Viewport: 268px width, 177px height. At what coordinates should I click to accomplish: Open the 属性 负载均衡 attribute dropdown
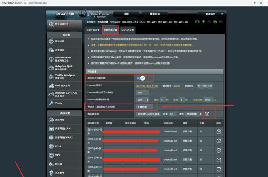tap(193, 114)
